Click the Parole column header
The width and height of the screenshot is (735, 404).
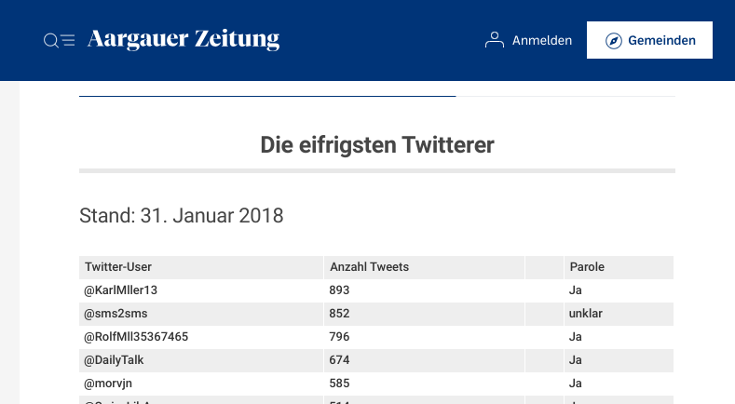coord(587,267)
